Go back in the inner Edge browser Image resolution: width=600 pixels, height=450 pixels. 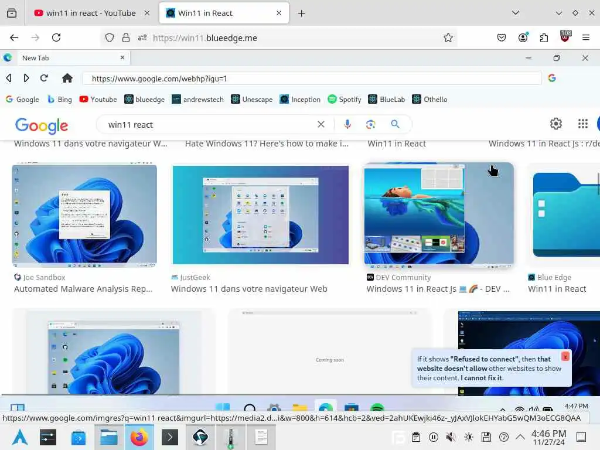(x=9, y=78)
